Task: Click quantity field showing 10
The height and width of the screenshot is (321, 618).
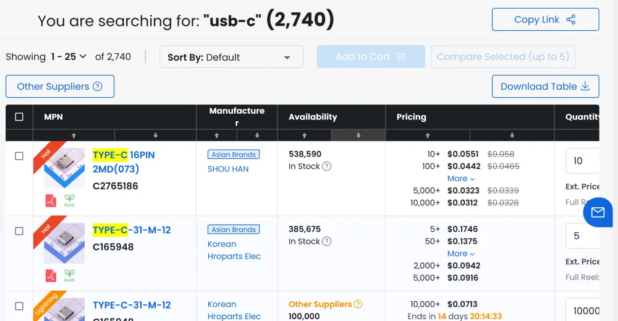Action: click(x=582, y=161)
